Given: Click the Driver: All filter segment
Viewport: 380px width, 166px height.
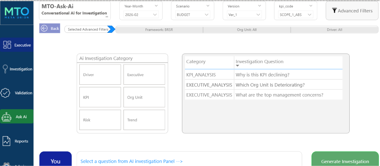Looking at the screenshot, I should click(334, 30).
